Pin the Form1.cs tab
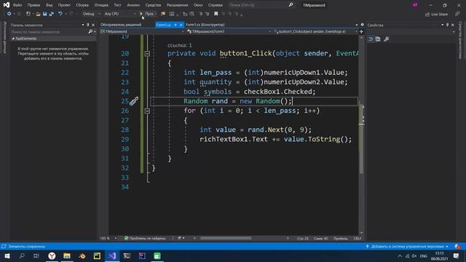The width and height of the screenshot is (466, 262). tap(175, 25)
